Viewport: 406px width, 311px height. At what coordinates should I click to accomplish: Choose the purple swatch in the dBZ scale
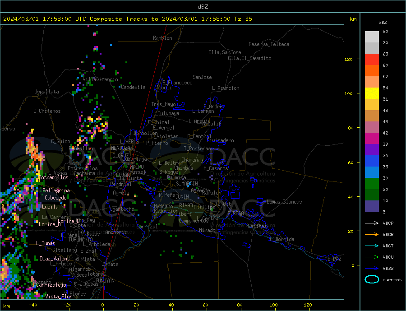[372, 150]
